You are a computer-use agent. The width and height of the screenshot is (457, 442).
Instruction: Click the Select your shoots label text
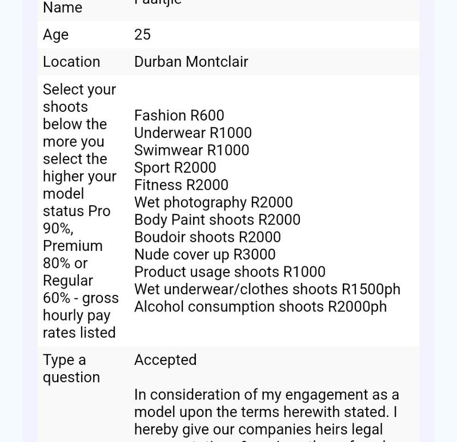coord(79,211)
